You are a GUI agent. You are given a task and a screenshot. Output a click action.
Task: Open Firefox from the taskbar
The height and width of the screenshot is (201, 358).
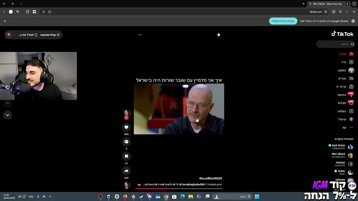(125, 197)
